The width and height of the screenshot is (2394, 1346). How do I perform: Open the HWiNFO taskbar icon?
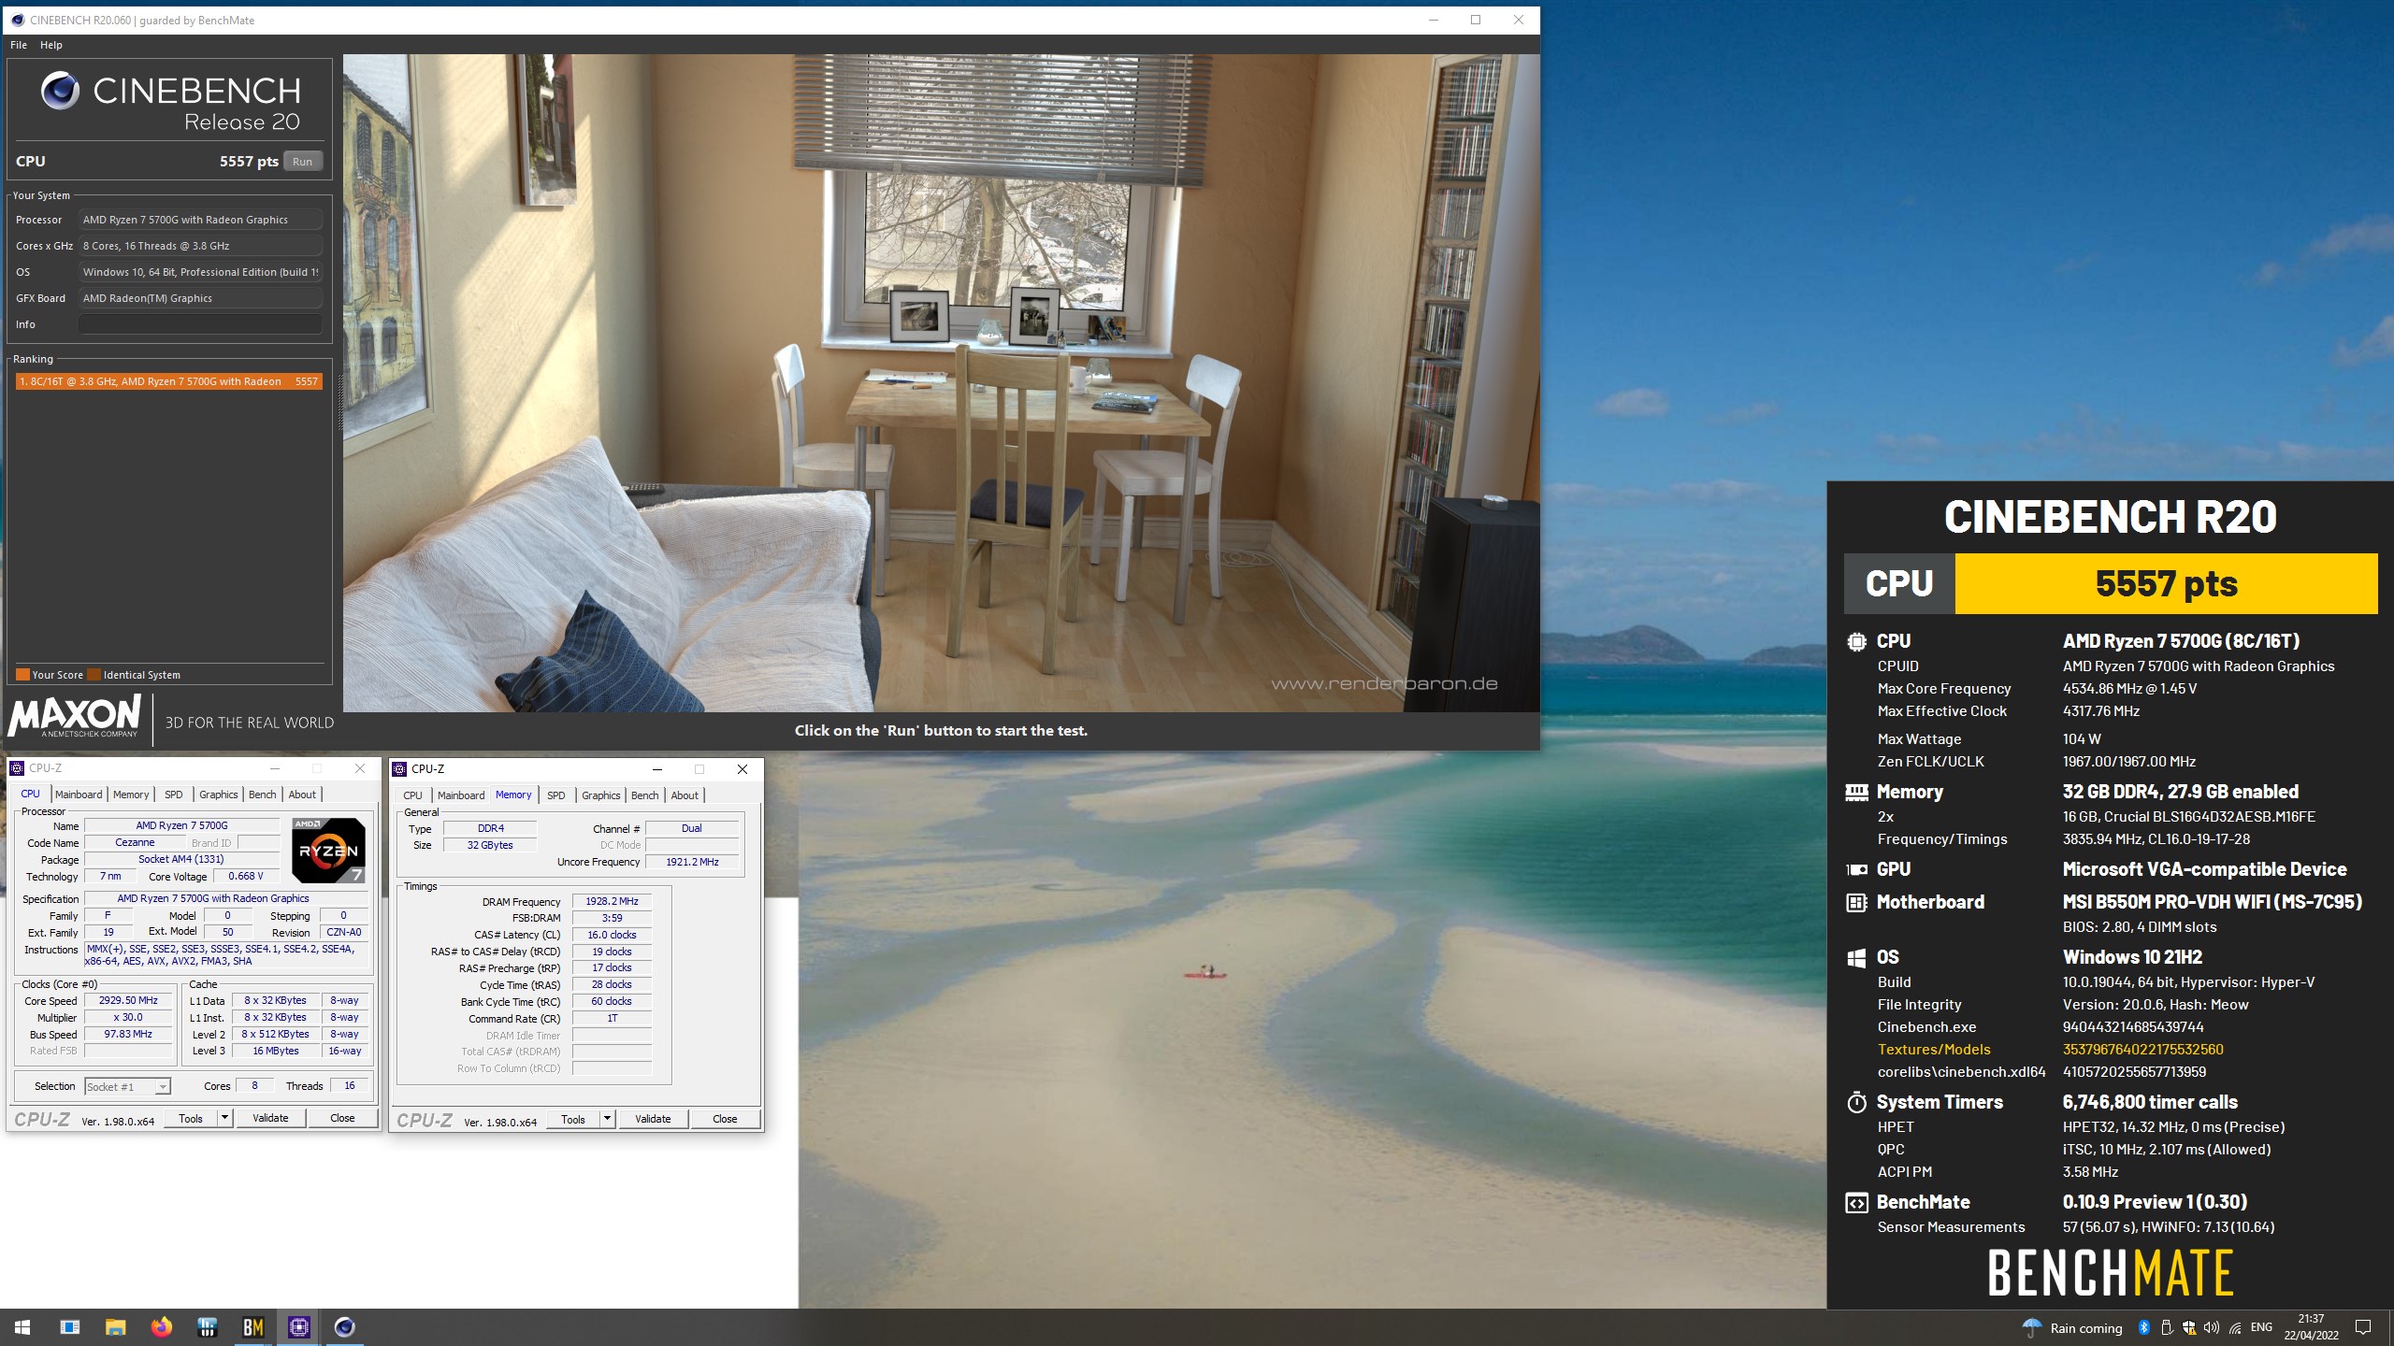coord(208,1327)
